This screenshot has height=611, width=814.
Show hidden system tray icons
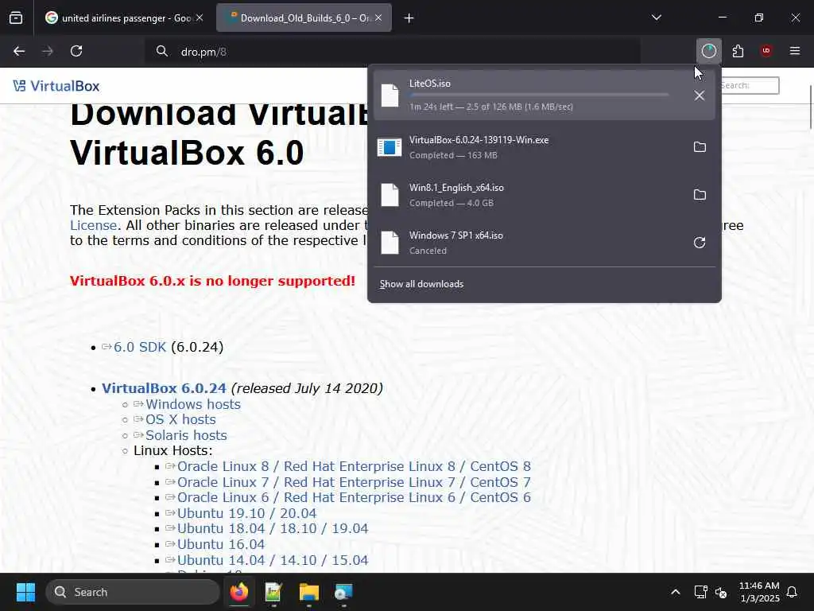[676, 592]
